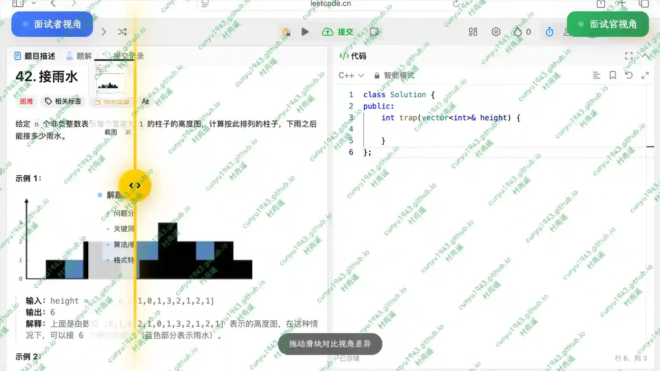Open LeetCode settings gear
Image resolution: width=660 pixels, height=371 pixels.
point(496,32)
